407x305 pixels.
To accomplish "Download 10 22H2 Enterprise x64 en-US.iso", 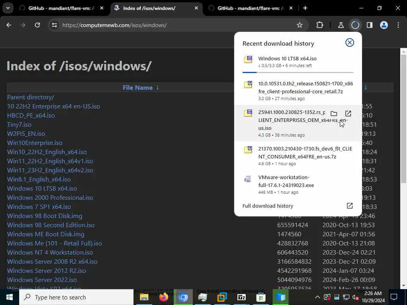I will [54, 106].
